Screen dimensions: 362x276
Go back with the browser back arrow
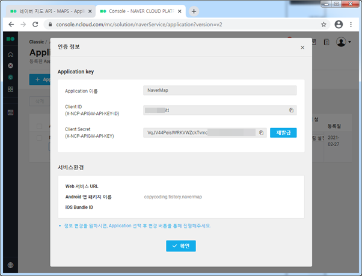(x=11, y=25)
